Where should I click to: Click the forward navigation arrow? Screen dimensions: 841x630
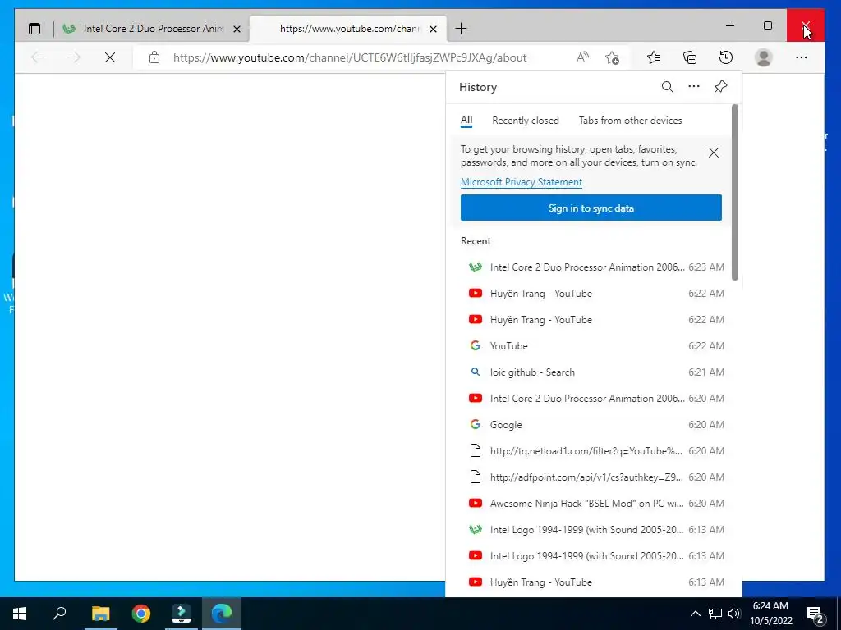tap(74, 57)
